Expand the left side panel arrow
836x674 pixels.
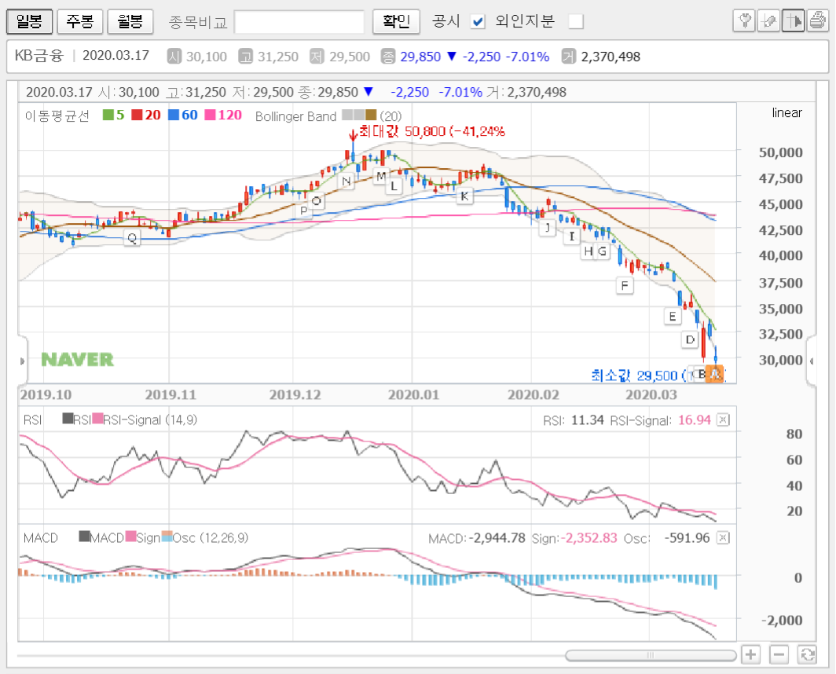coord(22,361)
